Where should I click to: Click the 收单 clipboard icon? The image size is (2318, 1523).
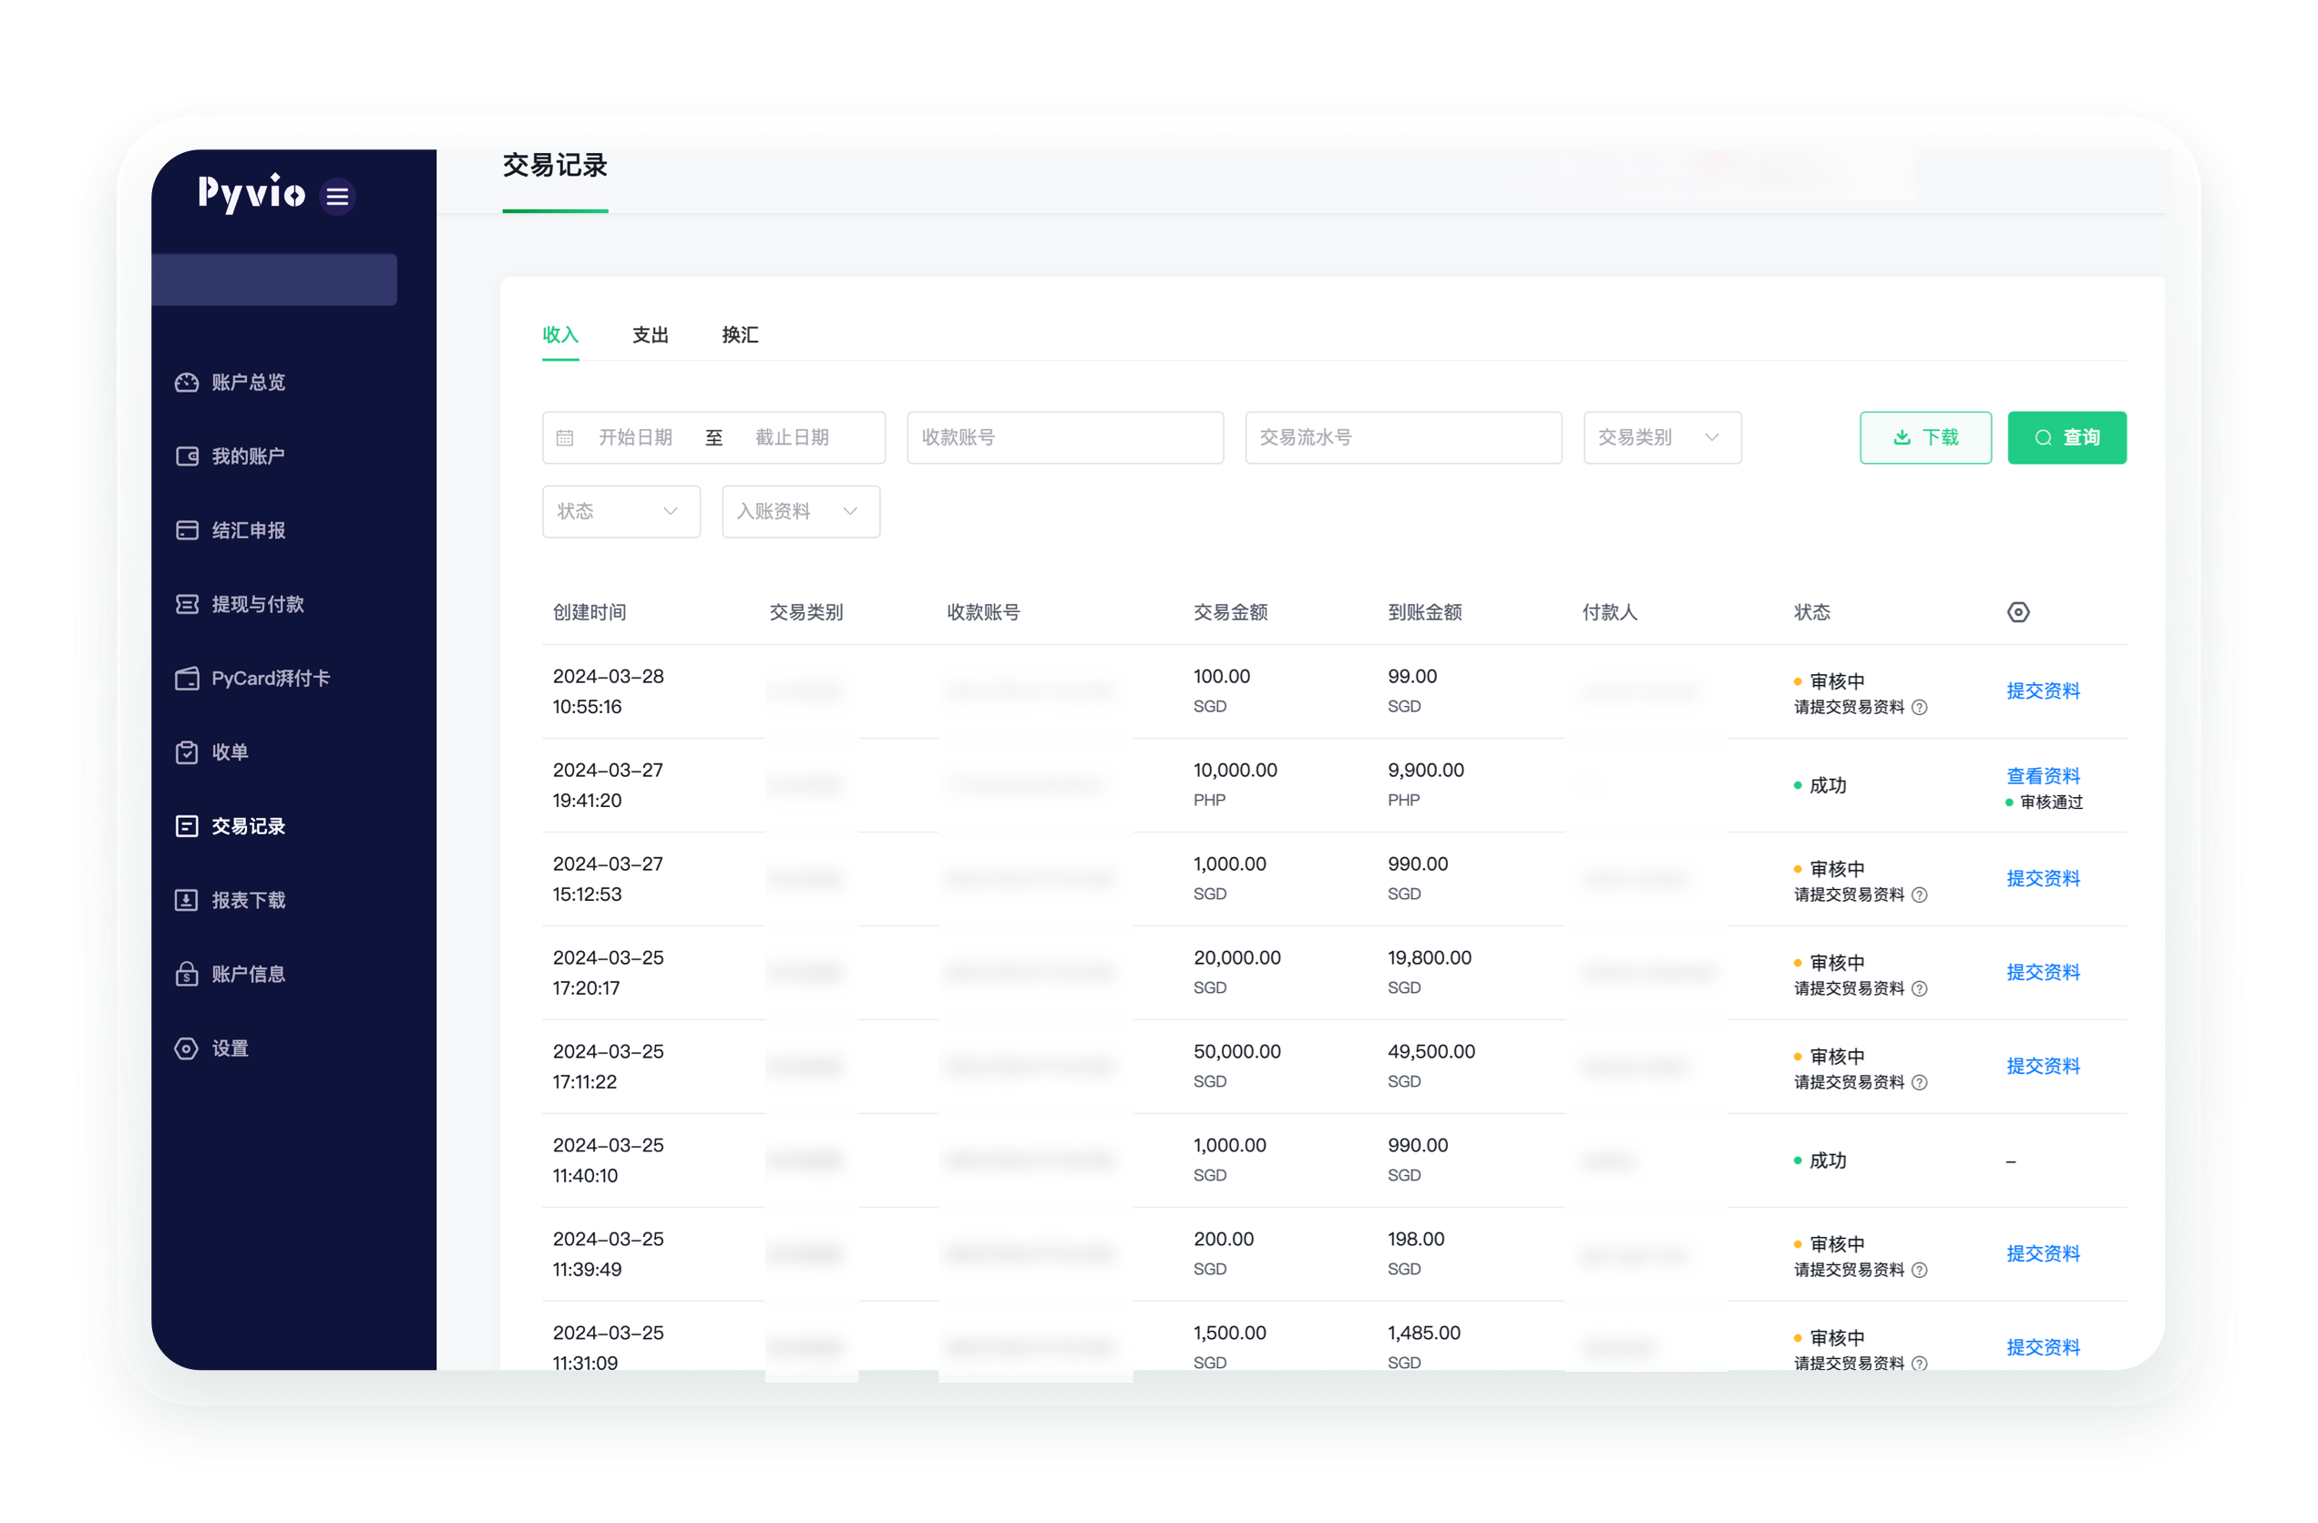(186, 752)
